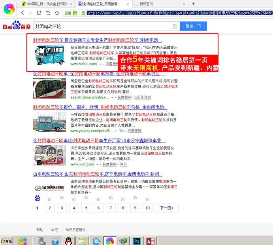The width and height of the screenshot is (273, 245).
Task: Open 山东电动三轮车 金博电动车 result title
Action: [98, 174]
